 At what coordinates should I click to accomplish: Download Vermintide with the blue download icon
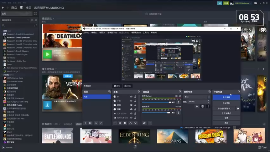47,105
